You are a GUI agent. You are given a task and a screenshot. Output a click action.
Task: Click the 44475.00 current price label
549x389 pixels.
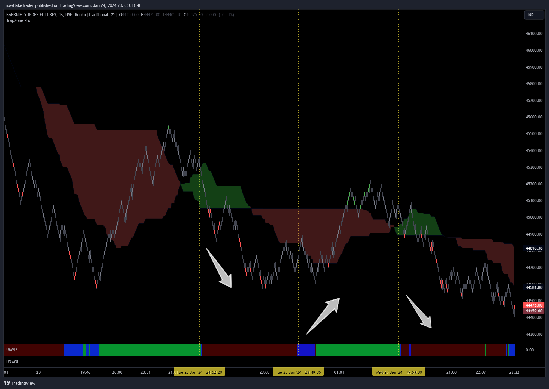click(x=534, y=305)
